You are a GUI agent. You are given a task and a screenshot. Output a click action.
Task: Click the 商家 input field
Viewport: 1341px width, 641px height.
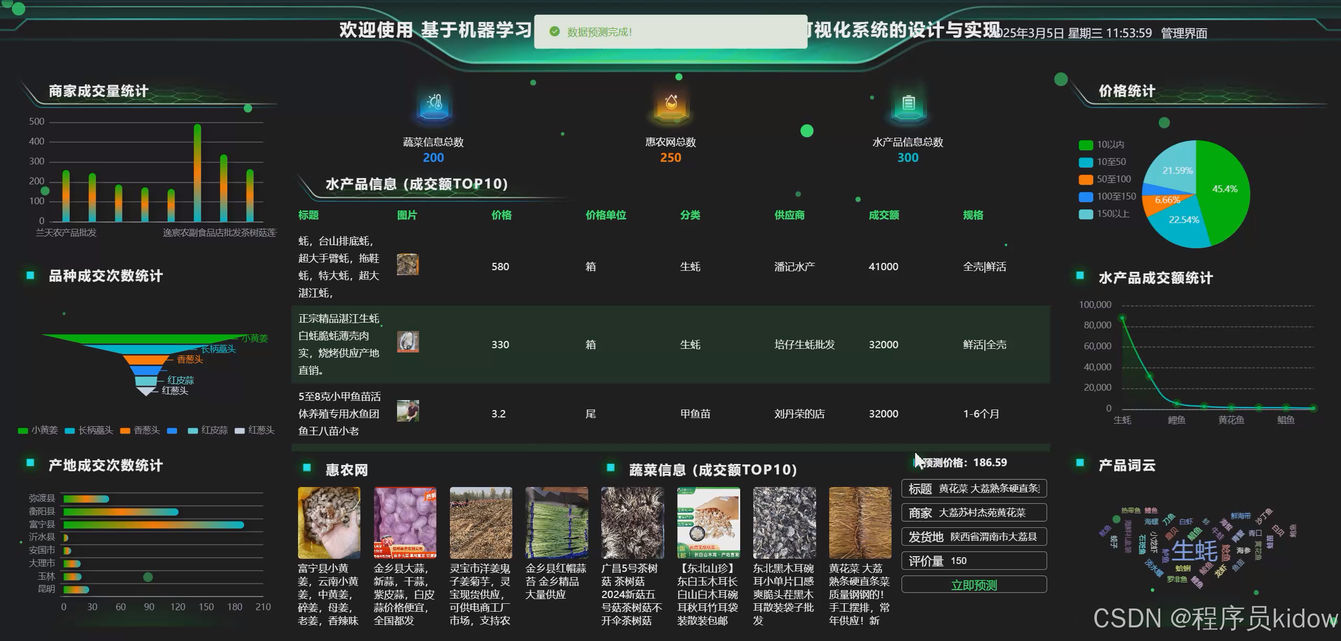pyautogui.click(x=974, y=513)
